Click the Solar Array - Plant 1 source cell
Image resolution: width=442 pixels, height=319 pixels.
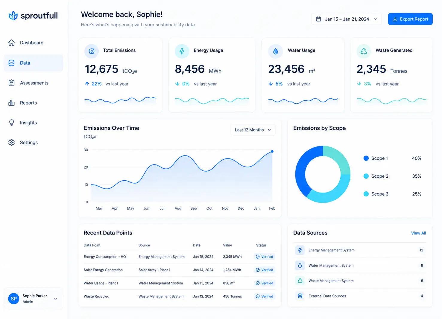point(154,270)
